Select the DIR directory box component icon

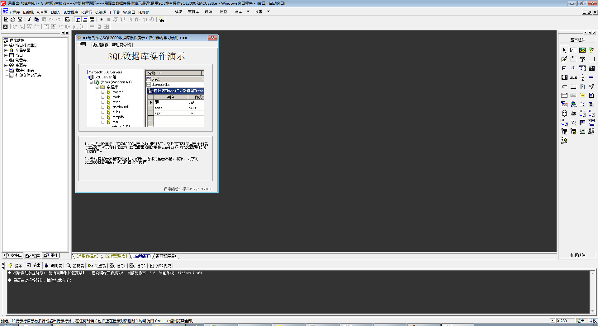582,95
